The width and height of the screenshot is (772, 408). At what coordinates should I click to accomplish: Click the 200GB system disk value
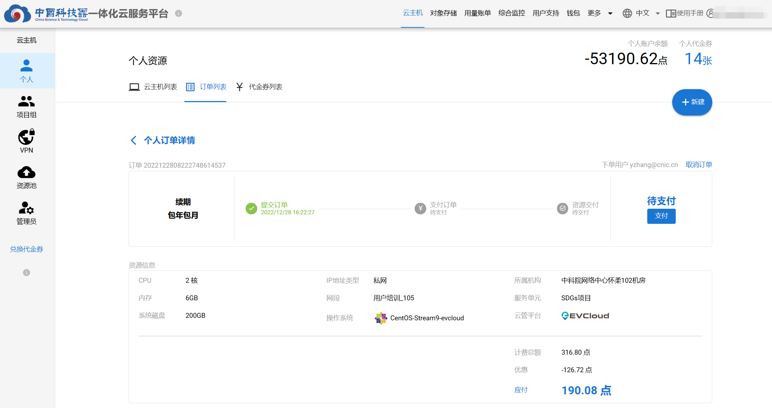coord(195,316)
